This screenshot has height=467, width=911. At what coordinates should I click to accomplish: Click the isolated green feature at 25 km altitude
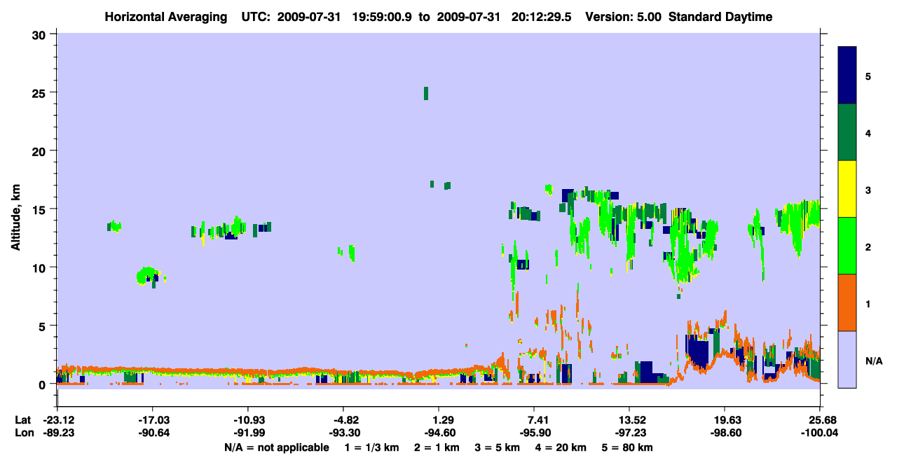[x=425, y=93]
